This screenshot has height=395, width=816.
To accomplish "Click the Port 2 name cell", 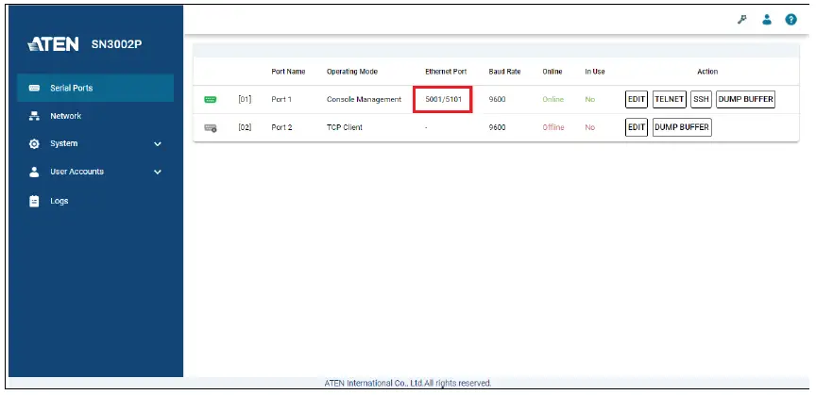I will [281, 127].
